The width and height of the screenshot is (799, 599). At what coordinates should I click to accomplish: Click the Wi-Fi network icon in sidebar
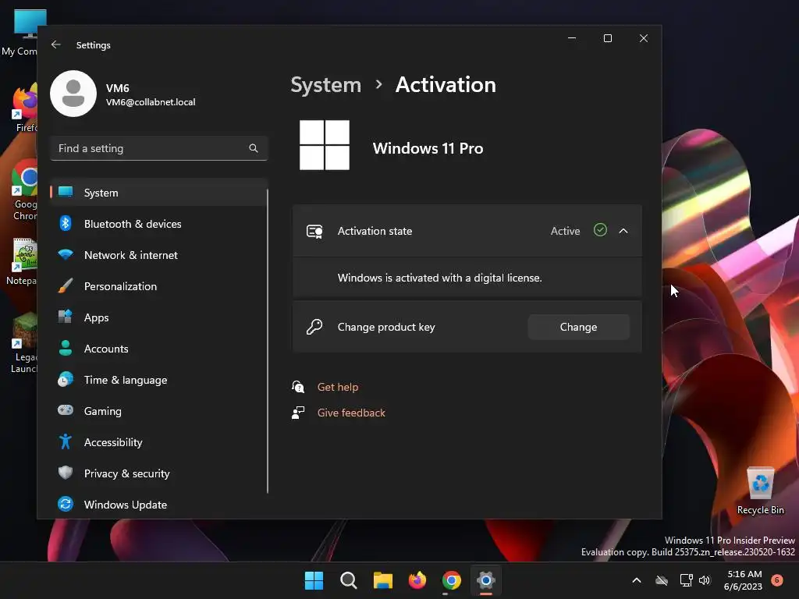tap(66, 254)
